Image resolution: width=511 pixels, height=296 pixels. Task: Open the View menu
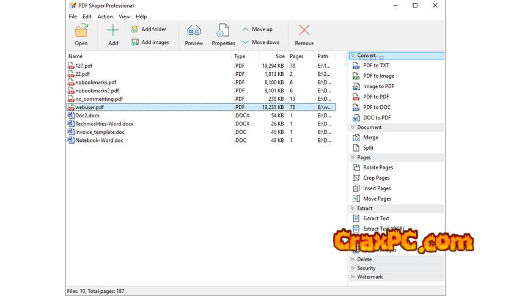pyautogui.click(x=124, y=17)
